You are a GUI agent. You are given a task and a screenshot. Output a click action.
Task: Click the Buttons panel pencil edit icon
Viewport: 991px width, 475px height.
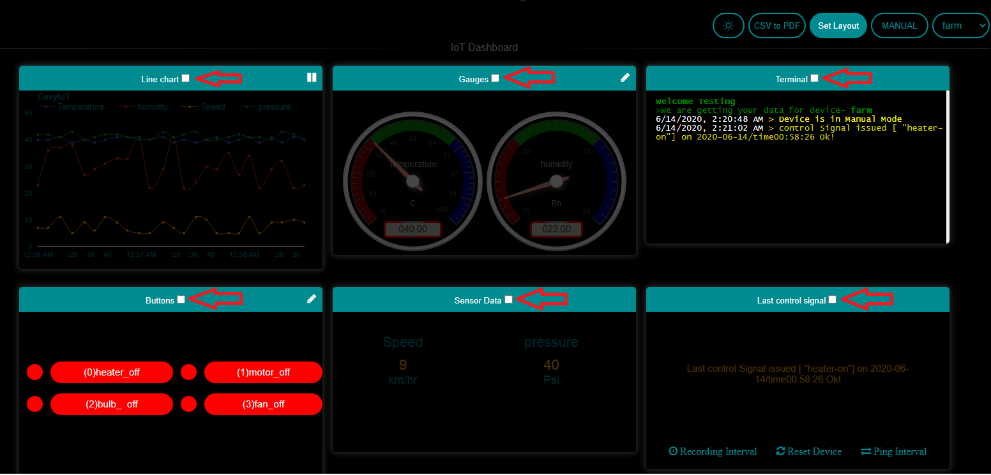[x=312, y=298]
